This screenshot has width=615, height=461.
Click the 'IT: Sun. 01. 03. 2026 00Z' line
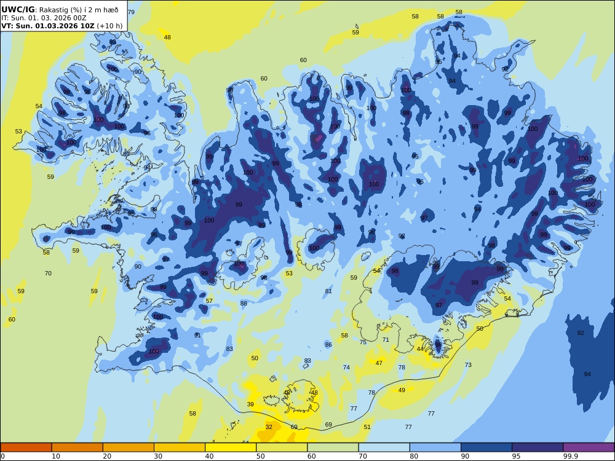[44, 18]
